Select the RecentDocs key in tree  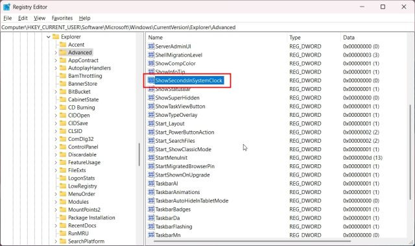[x=82, y=226]
